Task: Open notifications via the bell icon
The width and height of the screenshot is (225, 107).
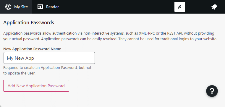Action: 214,7
